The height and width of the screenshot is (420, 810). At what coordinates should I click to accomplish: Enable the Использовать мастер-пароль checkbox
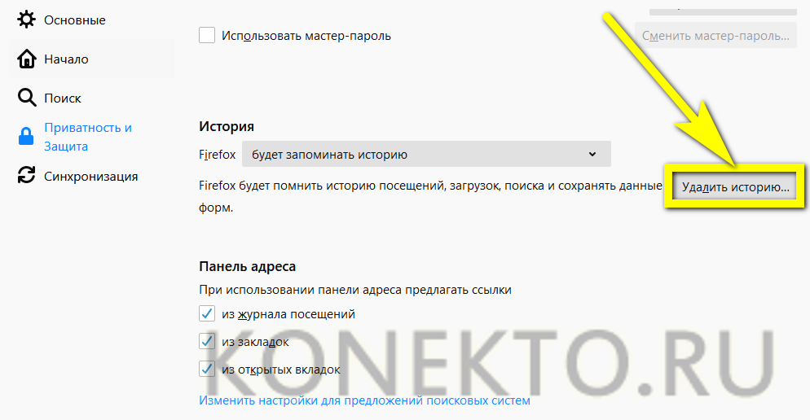[x=207, y=36]
